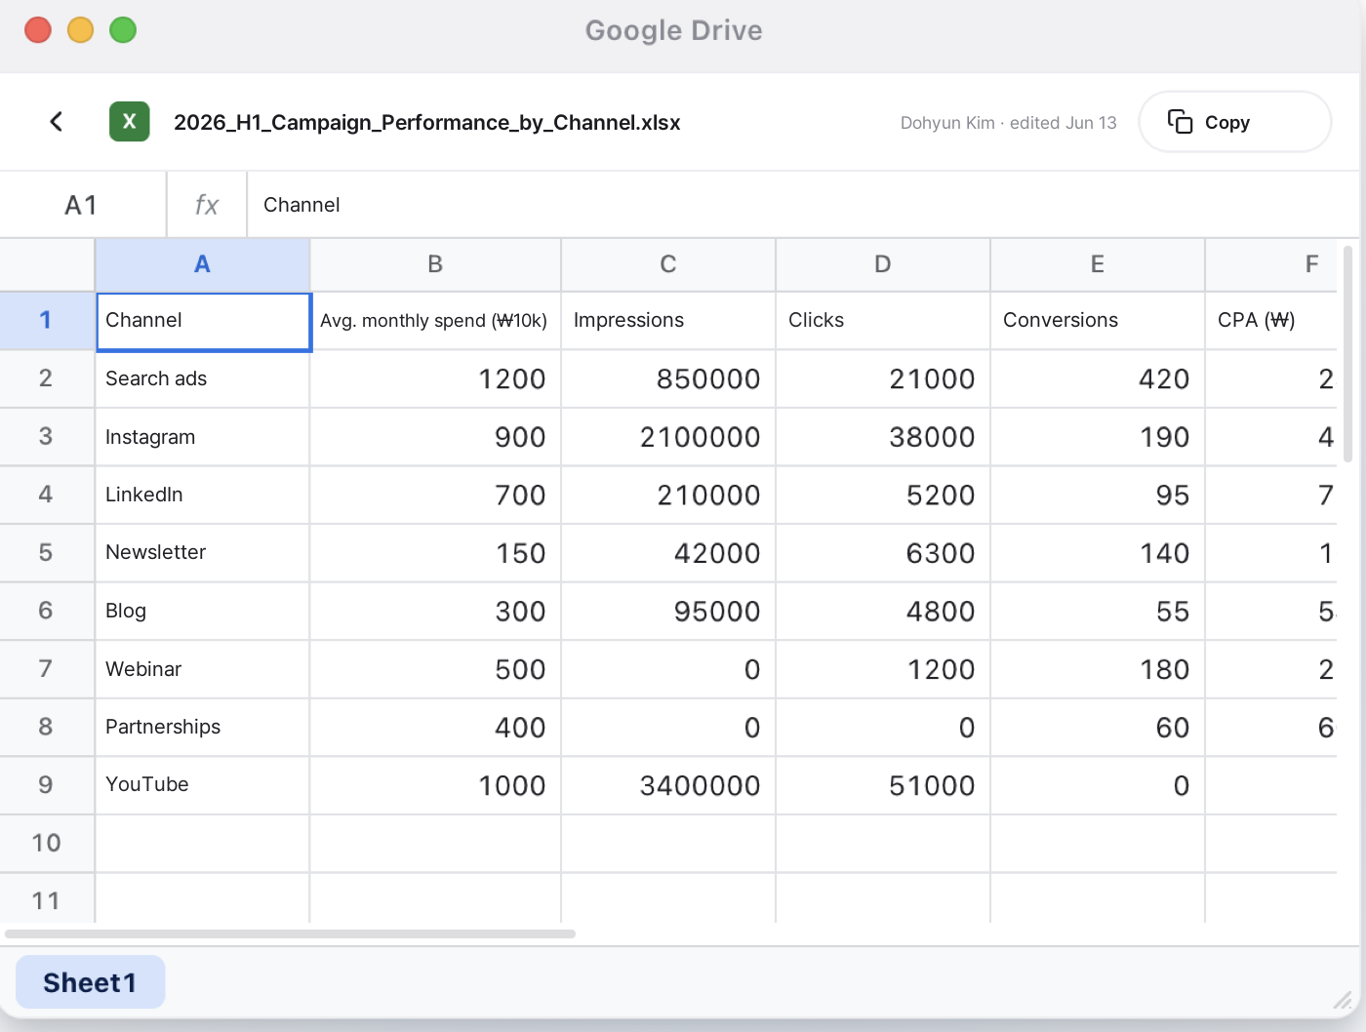Select the impressions cell 210000

pos(668,495)
